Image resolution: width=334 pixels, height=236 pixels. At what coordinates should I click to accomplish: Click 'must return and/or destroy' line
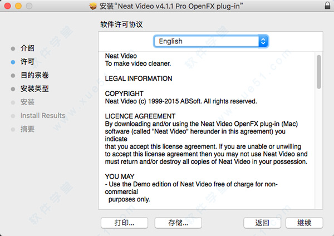(206, 161)
